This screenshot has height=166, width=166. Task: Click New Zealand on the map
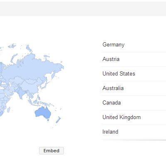pos(58,120)
